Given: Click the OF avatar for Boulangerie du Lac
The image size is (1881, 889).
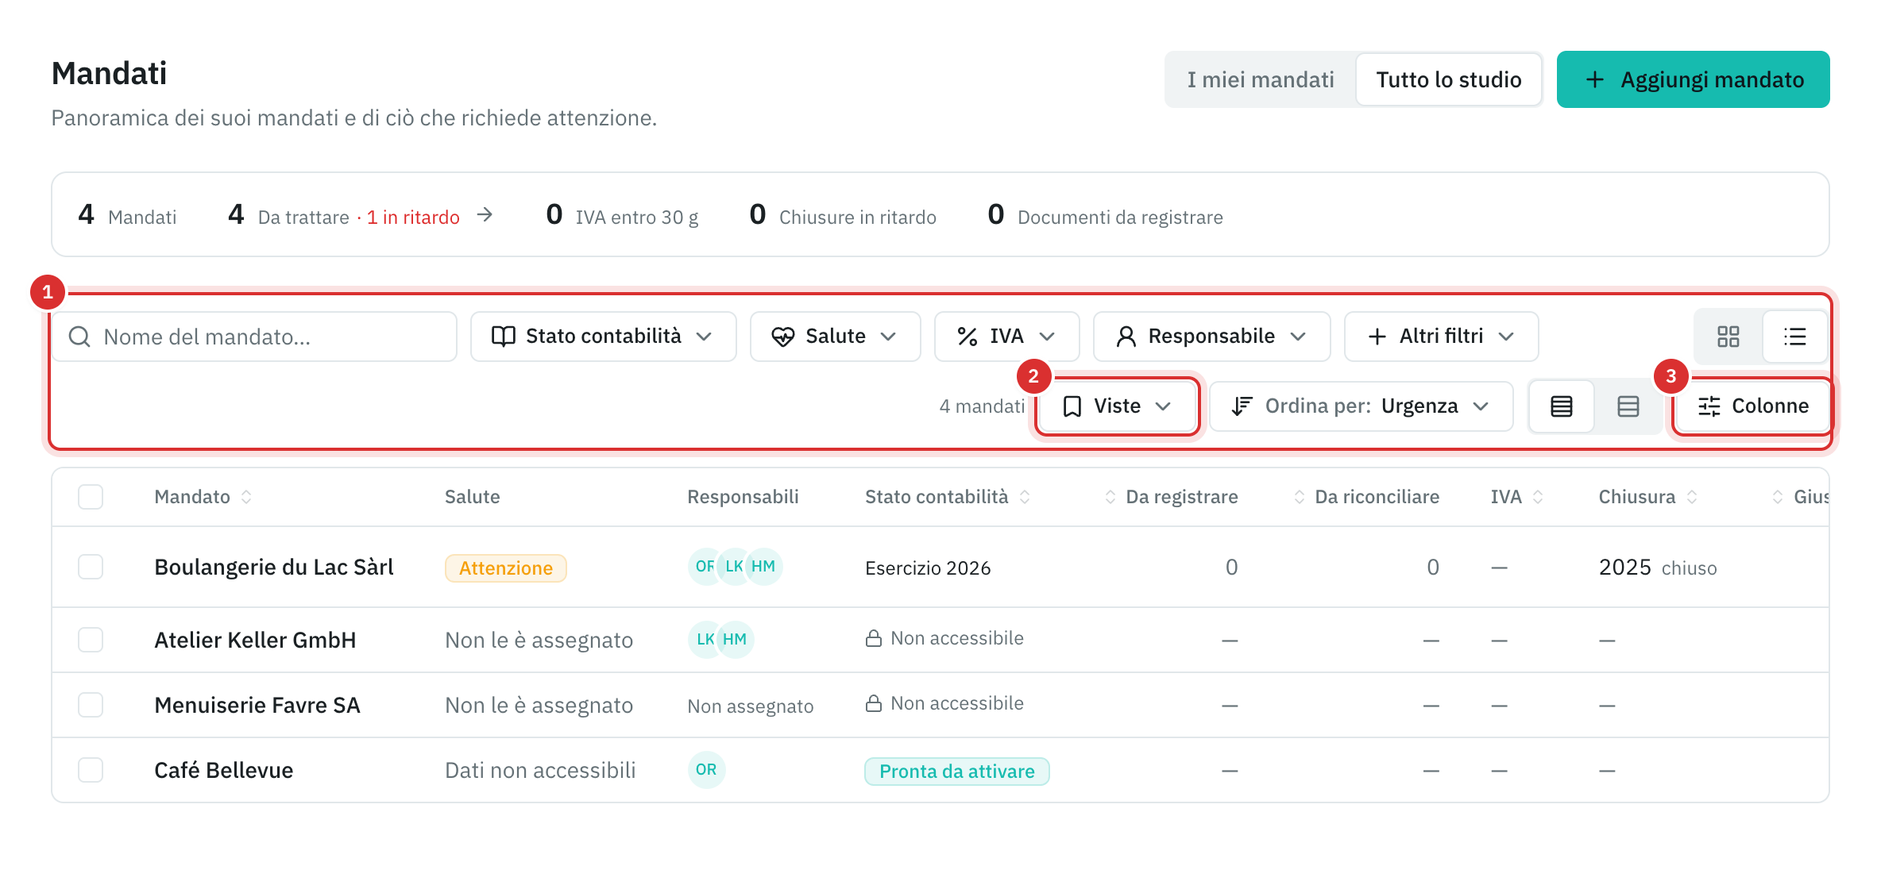Looking at the screenshot, I should [704, 567].
